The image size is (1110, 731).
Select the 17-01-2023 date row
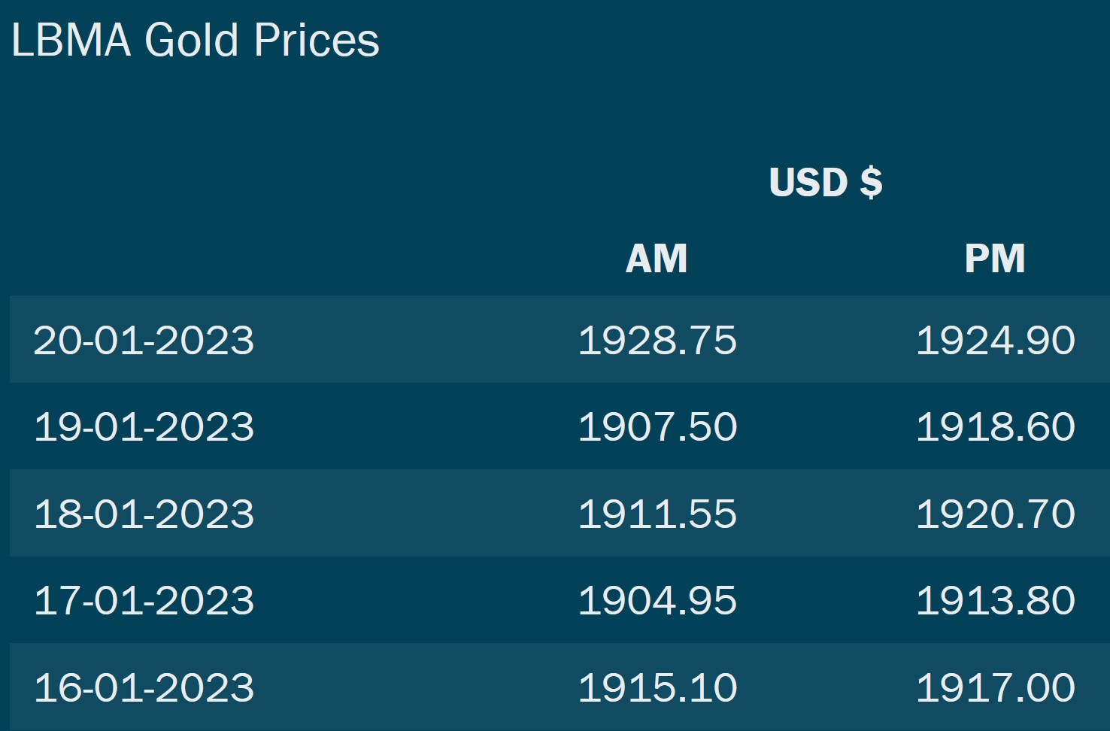pos(560,600)
